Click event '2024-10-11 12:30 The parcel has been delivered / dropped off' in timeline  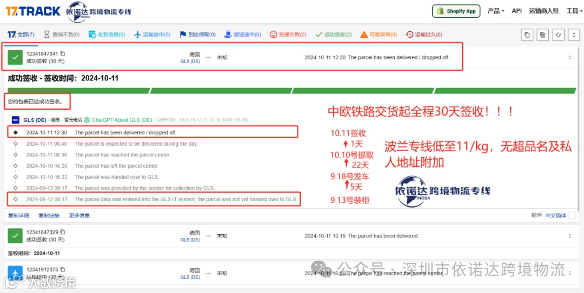pos(101,132)
